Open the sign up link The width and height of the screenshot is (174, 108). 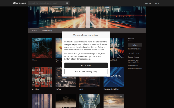coord(148,3)
